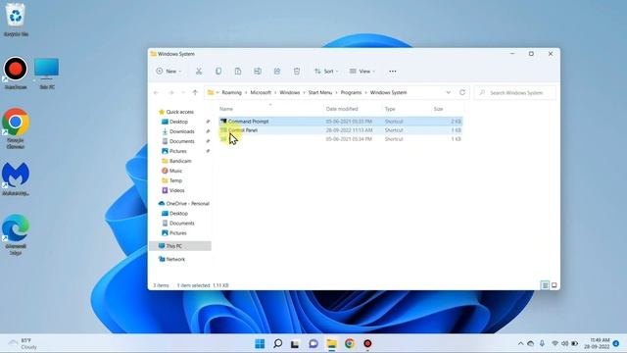
Task: Click the Copy icon in toolbar
Action: click(218, 72)
